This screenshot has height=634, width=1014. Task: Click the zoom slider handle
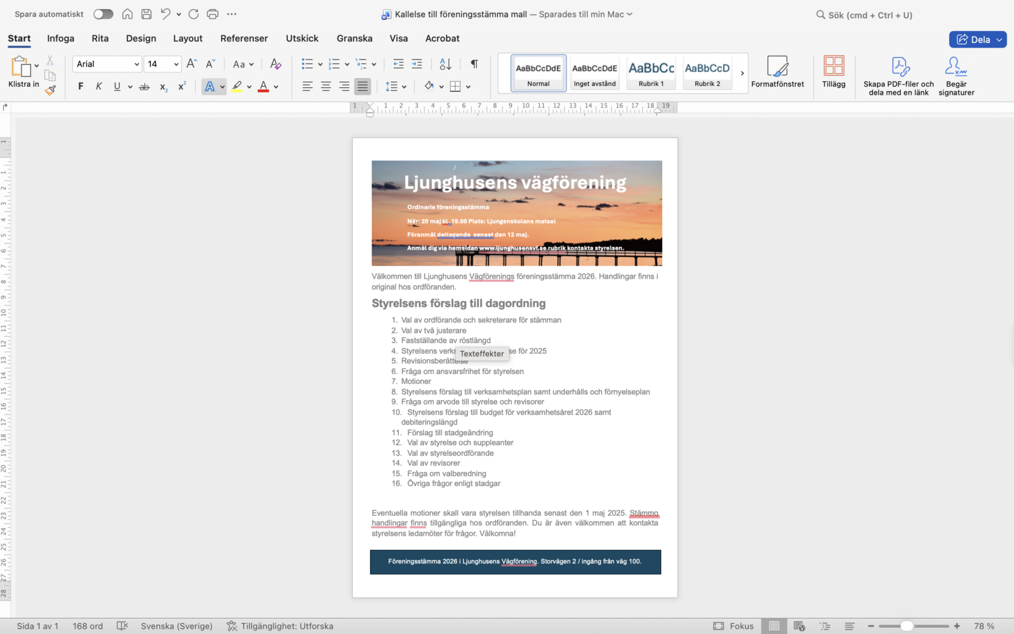(906, 626)
